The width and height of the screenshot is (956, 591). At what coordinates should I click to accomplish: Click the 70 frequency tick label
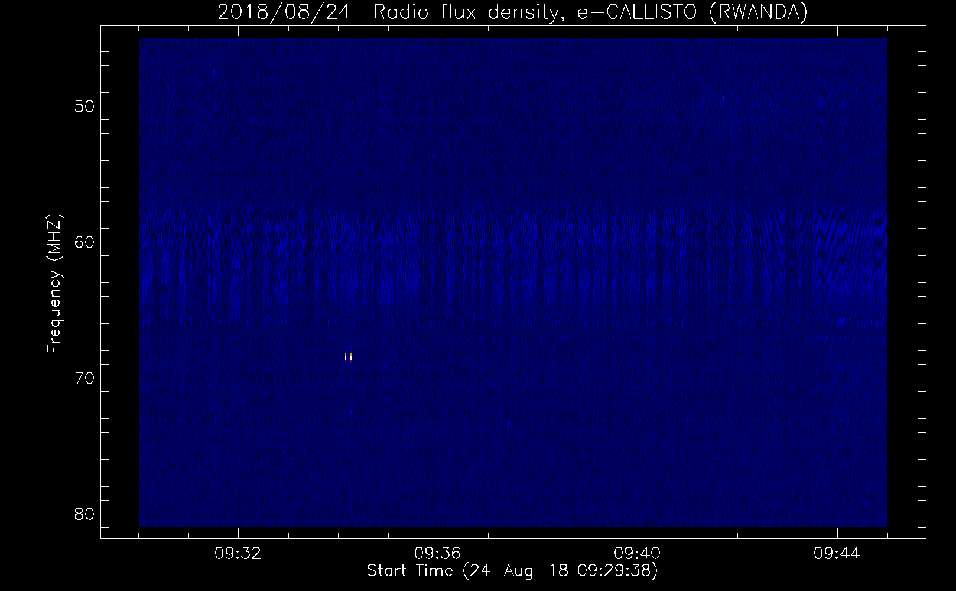pyautogui.click(x=85, y=378)
